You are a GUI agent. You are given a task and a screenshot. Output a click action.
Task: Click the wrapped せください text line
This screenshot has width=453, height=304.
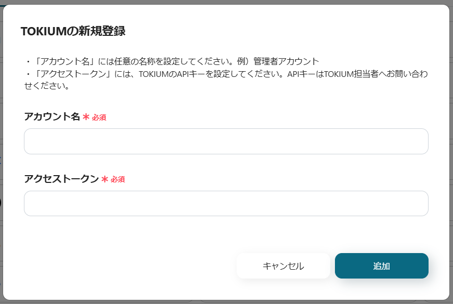(x=47, y=86)
